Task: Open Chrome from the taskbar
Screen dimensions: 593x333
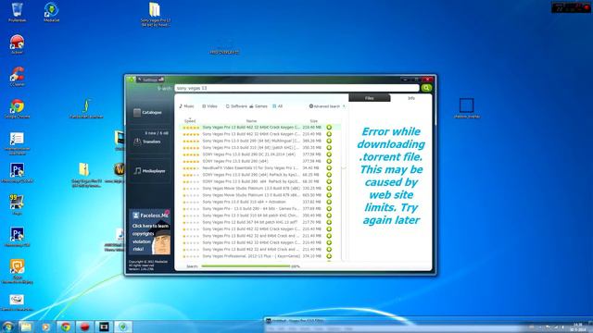Action: [66, 327]
